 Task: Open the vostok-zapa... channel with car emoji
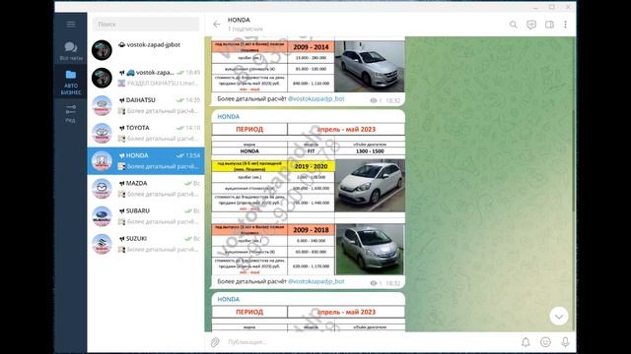click(146, 78)
